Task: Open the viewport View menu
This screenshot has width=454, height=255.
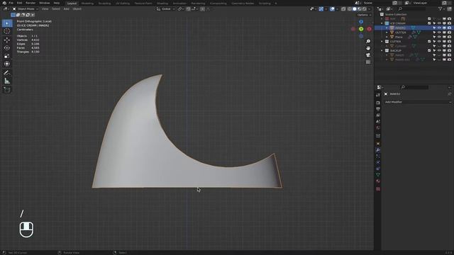Action: click(45, 9)
